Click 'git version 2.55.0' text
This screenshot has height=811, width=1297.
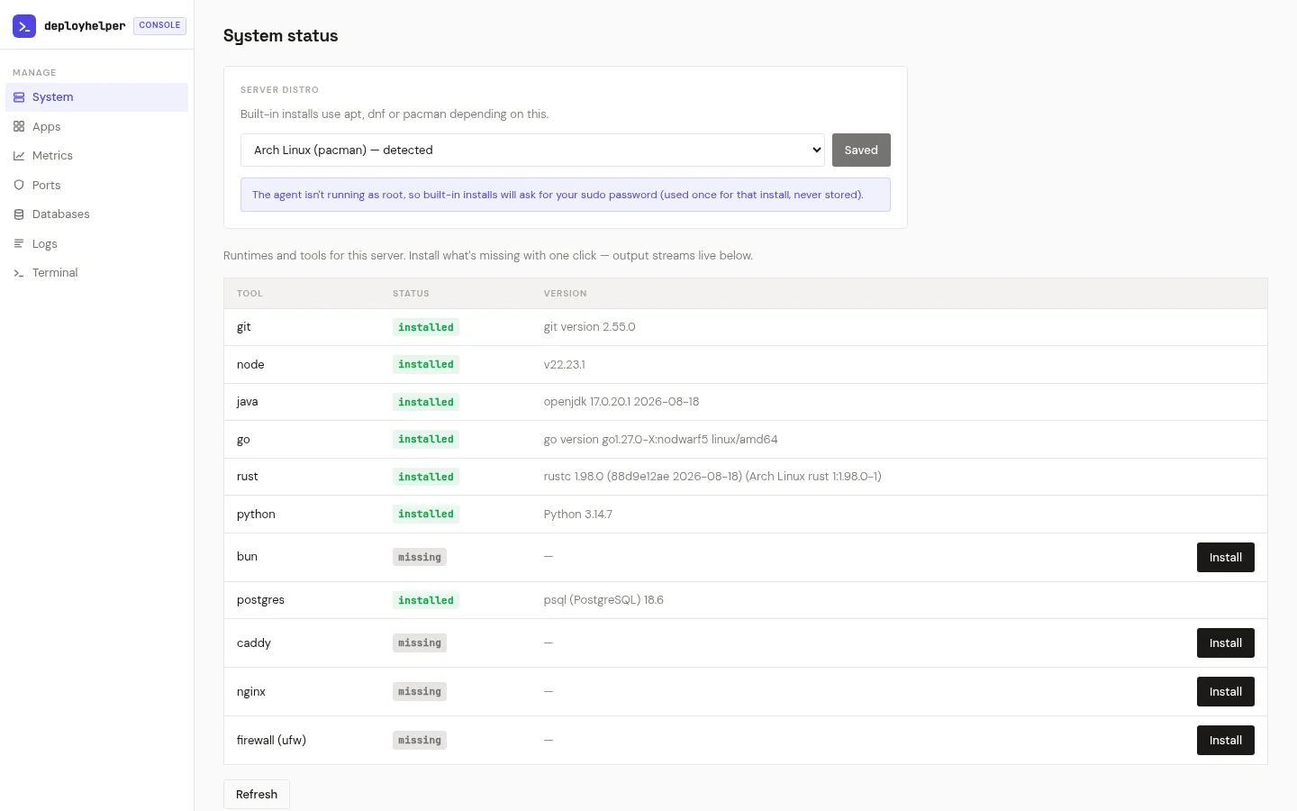click(x=589, y=327)
